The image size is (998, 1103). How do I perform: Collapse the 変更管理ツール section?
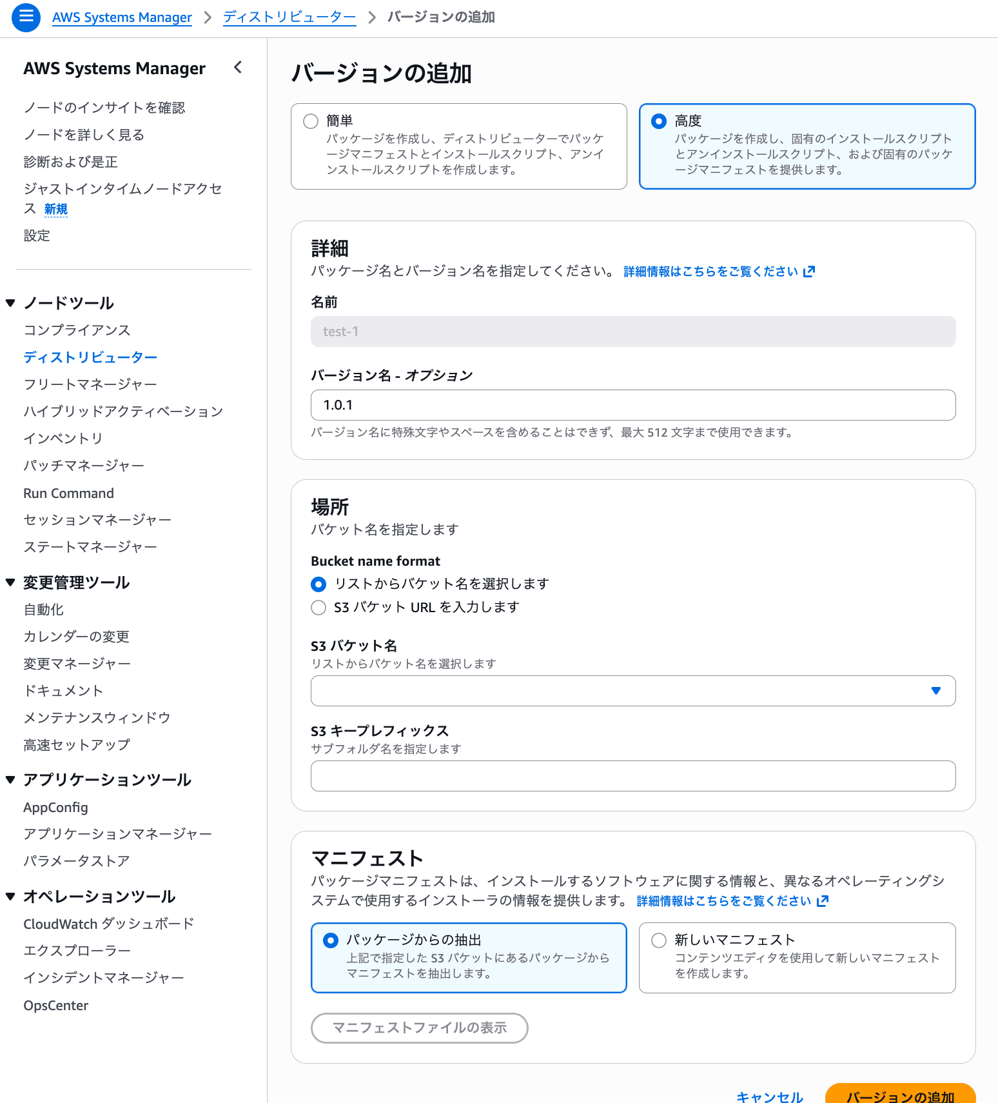point(10,582)
